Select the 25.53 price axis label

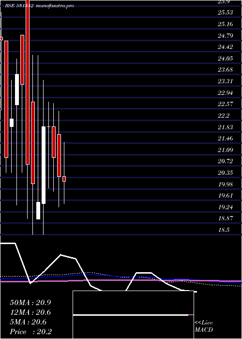coord(225,13)
